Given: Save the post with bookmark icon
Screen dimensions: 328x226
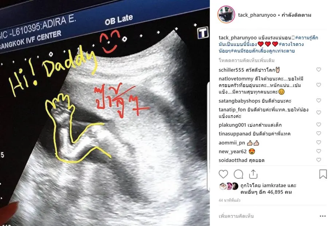Looking at the screenshot, I should point(323,174).
